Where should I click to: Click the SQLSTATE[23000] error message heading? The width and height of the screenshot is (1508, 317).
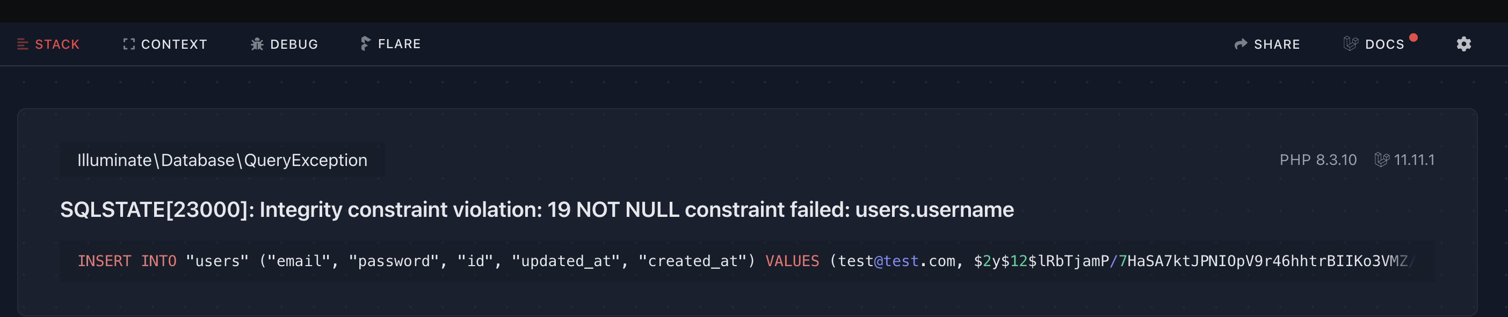coord(537,209)
